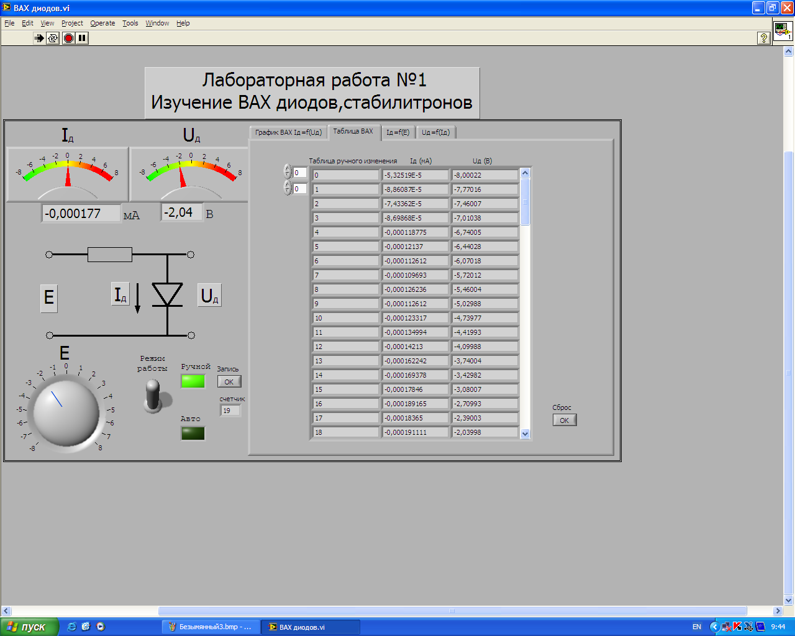Increment the second table index stepper
Image resolution: width=795 pixels, height=636 pixels.
coord(287,184)
